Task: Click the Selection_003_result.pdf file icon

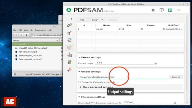Action: click(16, 59)
